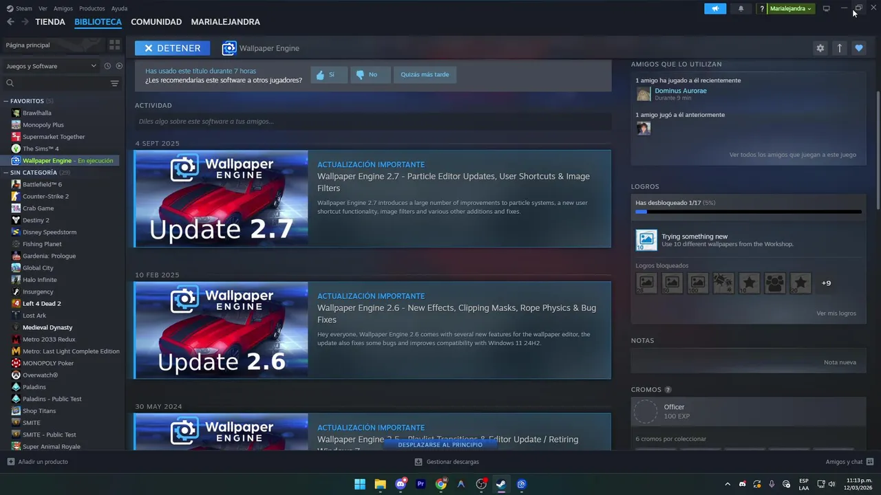This screenshot has height=495, width=881.
Task: Click Añadir un producto at bottom left
Action: tap(38, 462)
